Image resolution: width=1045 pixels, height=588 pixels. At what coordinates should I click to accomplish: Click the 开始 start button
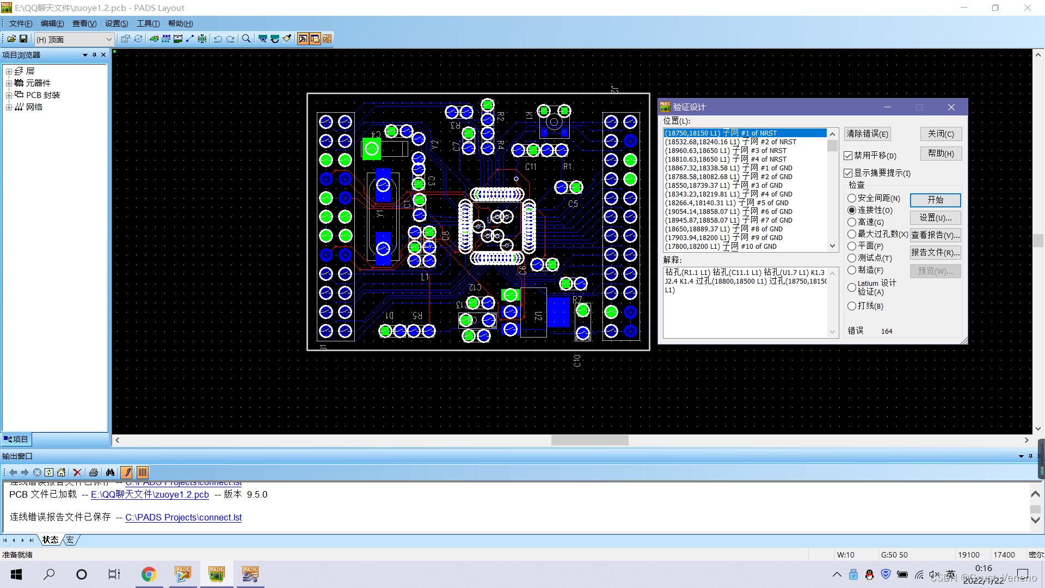pos(935,200)
